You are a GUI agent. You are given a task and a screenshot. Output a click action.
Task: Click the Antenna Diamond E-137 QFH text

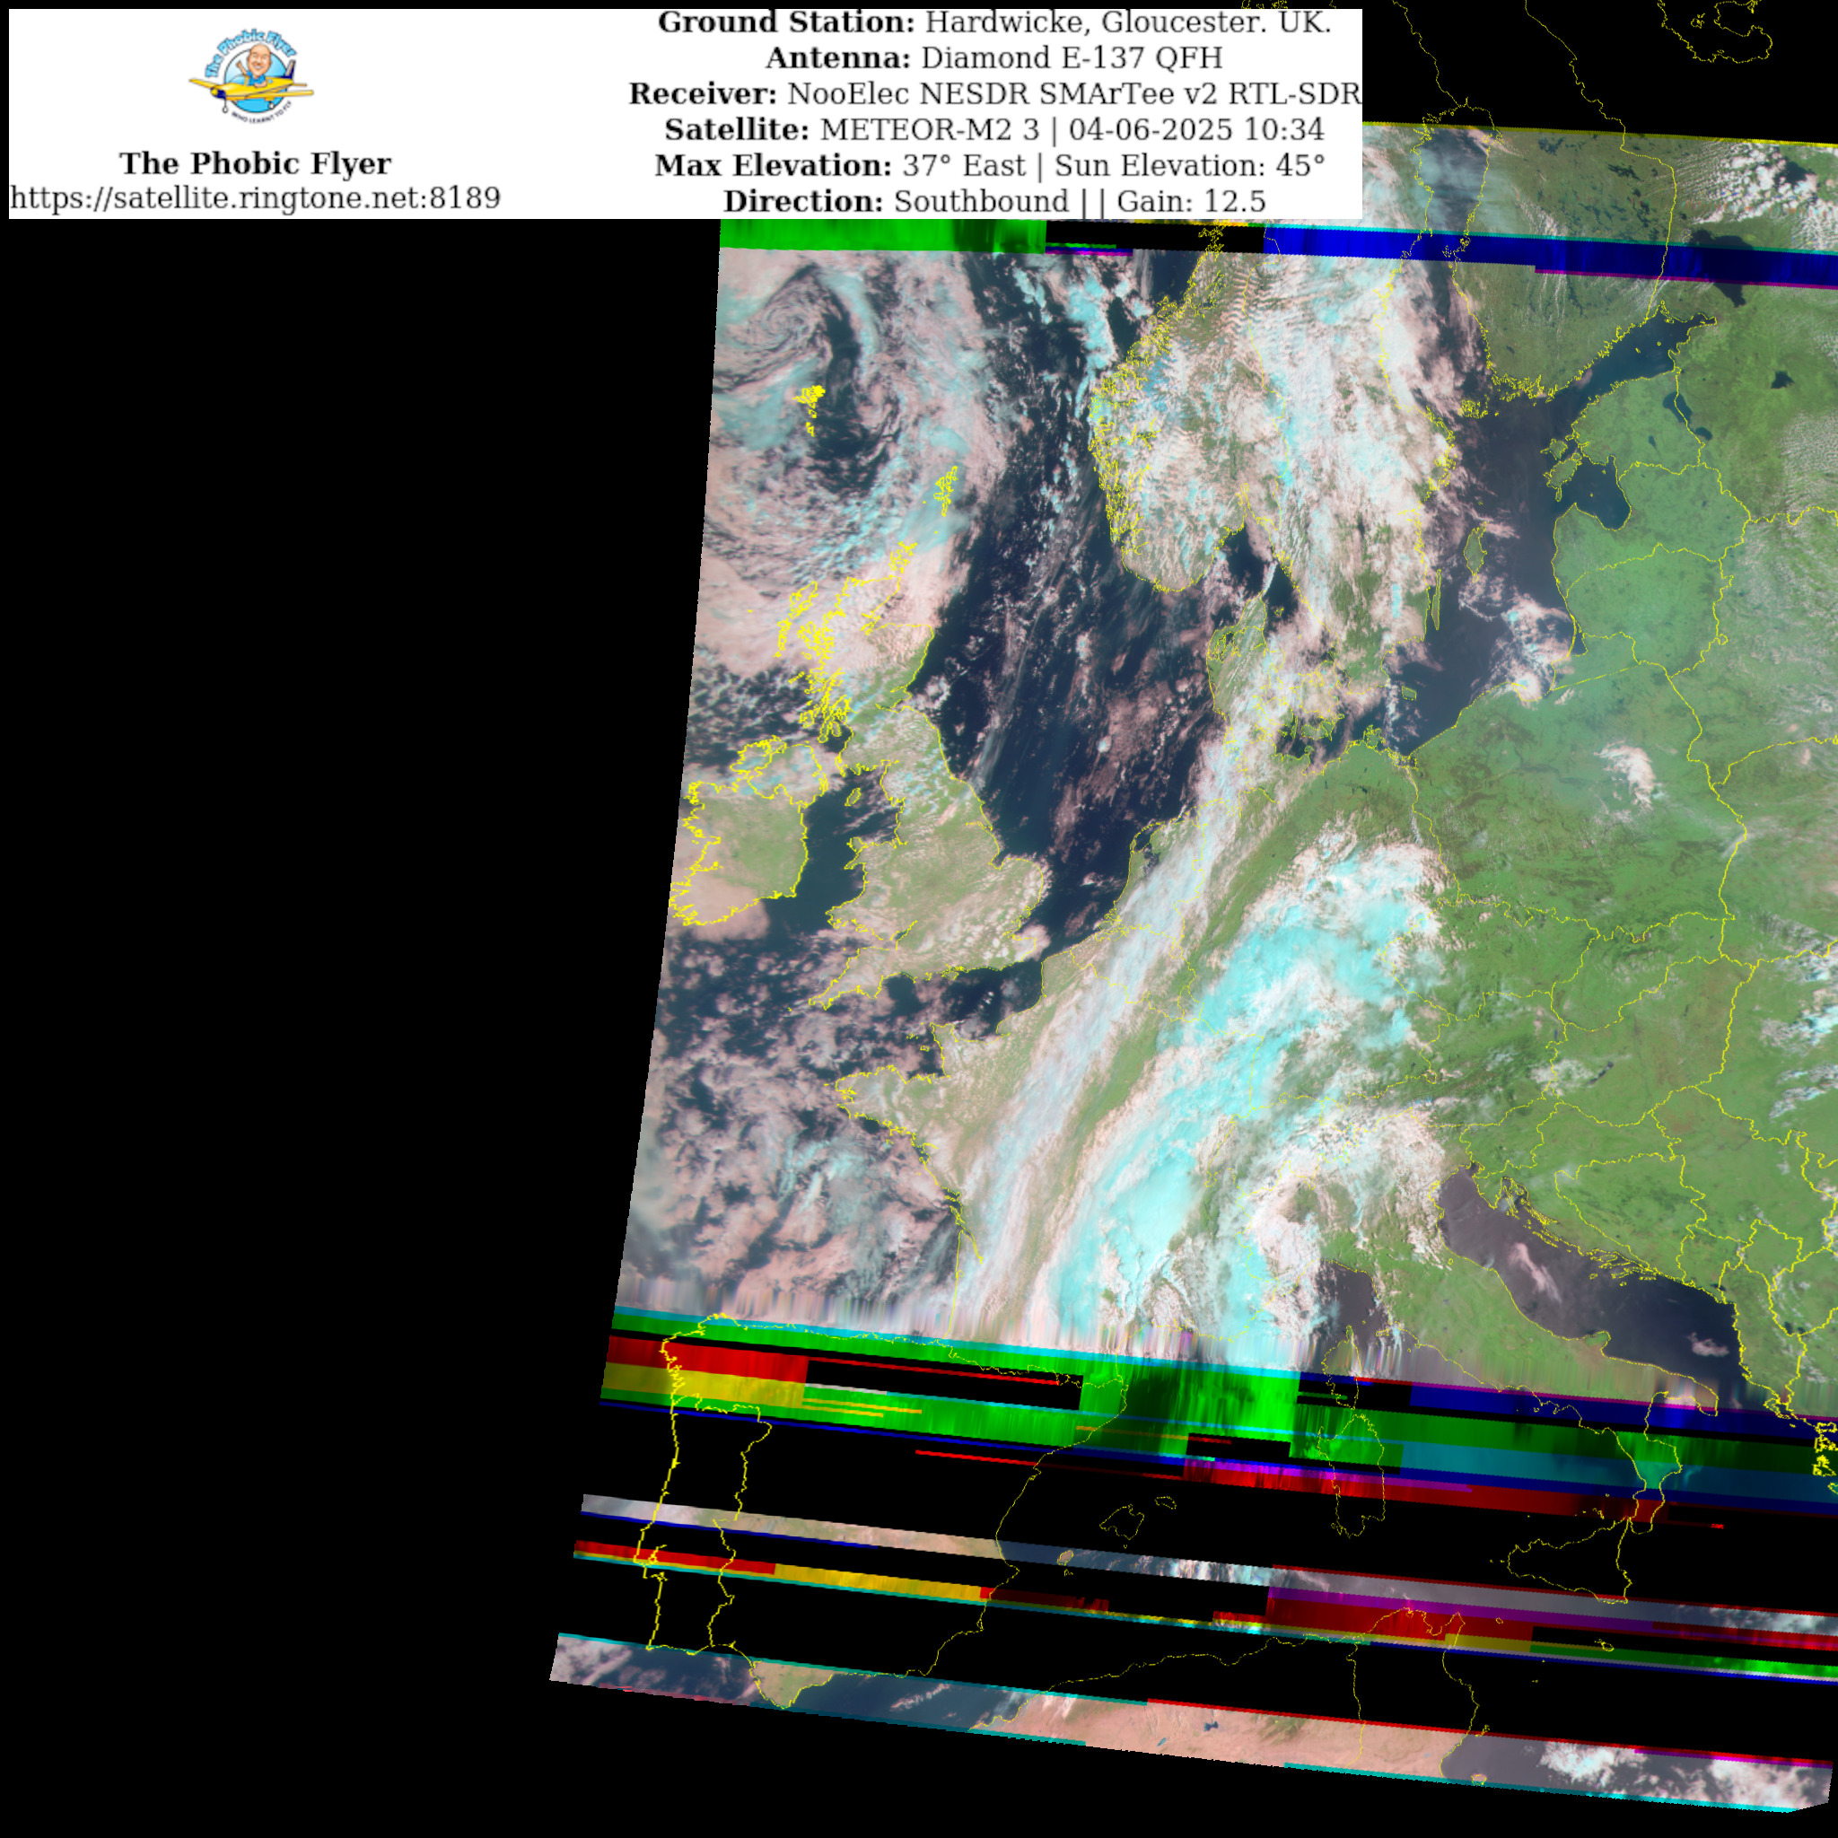tap(994, 58)
